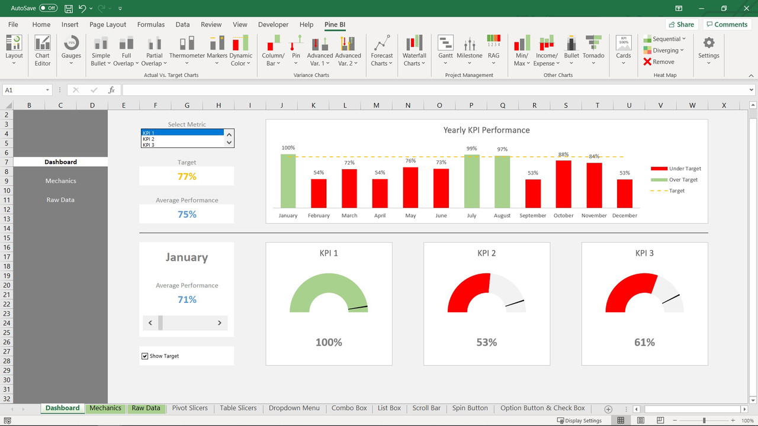The width and height of the screenshot is (758, 426).
Task: Click the Save icon in title bar
Action: tap(69, 8)
